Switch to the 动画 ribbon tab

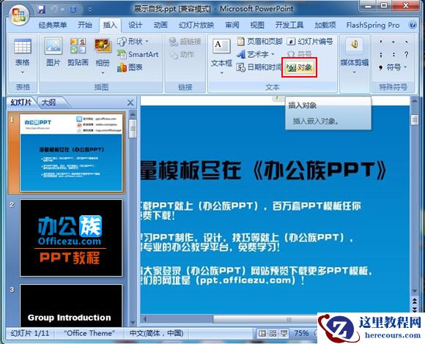[160, 25]
